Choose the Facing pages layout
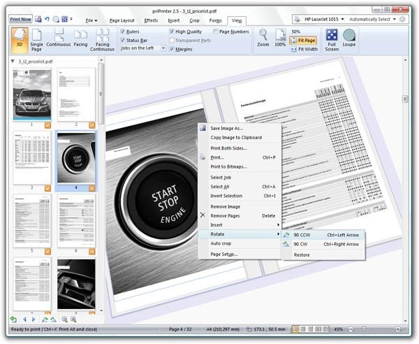The height and width of the screenshot is (344, 419). [80, 39]
